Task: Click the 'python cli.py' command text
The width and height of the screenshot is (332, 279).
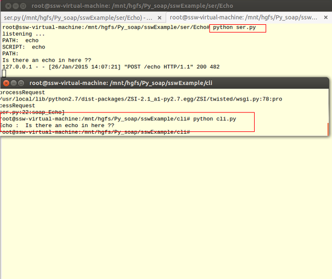Action: coord(215,119)
